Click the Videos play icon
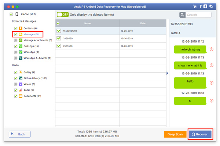 point(21,84)
